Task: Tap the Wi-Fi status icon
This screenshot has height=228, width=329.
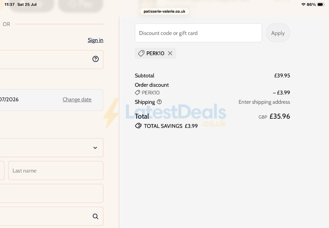Action: click(x=303, y=4)
